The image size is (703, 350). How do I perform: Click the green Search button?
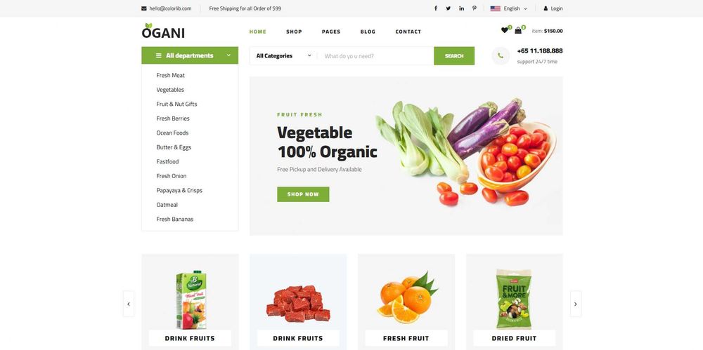[454, 56]
